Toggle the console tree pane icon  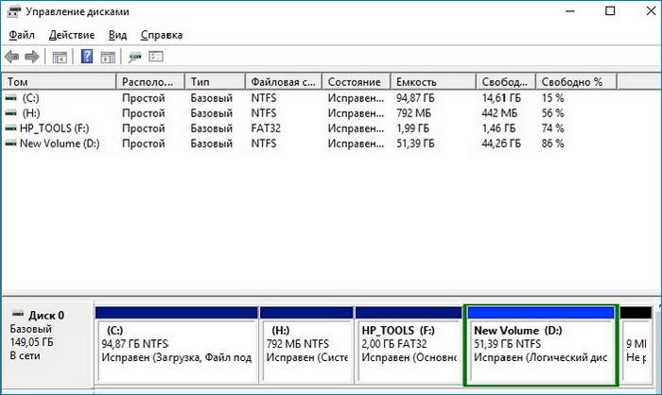(59, 57)
